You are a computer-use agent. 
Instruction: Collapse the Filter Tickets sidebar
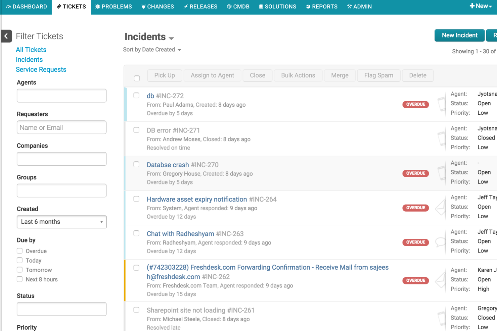click(6, 36)
